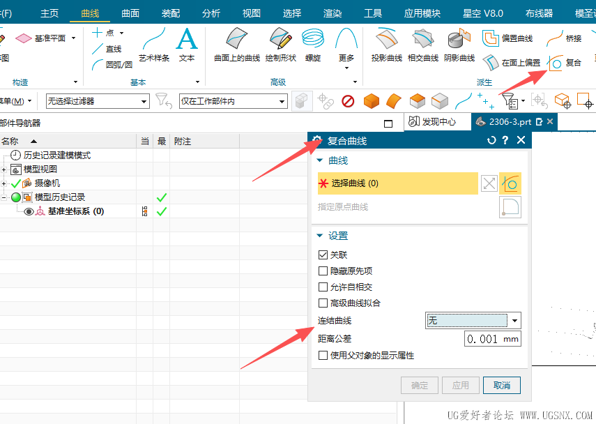Viewport: 596px width, 424px height.
Task: Open help for 复合曲线 dialog
Action: pyautogui.click(x=505, y=140)
